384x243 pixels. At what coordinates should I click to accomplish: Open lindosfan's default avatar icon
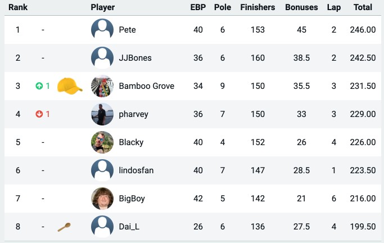[102, 170]
